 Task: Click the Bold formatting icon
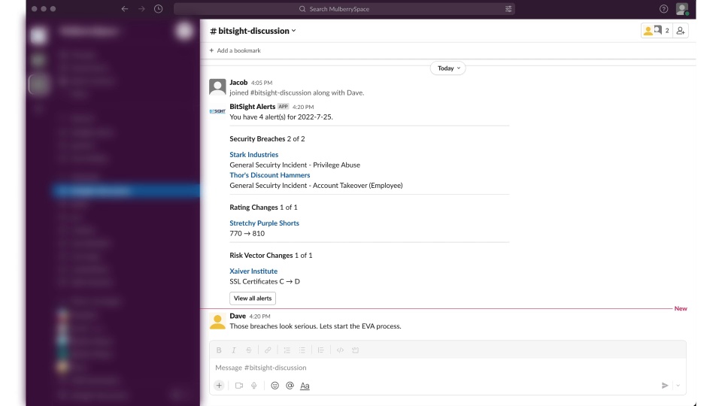click(219, 350)
